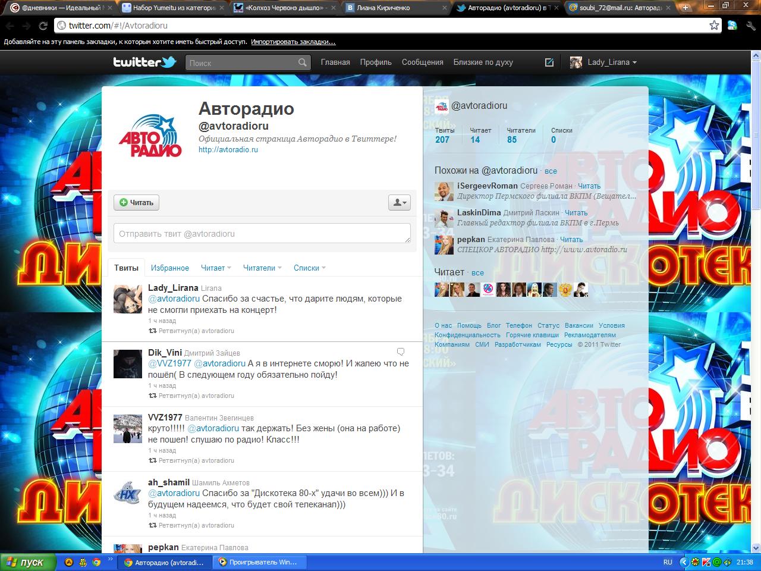Click the Списки 0 counter
The width and height of the screenshot is (761, 571).
tap(561, 135)
